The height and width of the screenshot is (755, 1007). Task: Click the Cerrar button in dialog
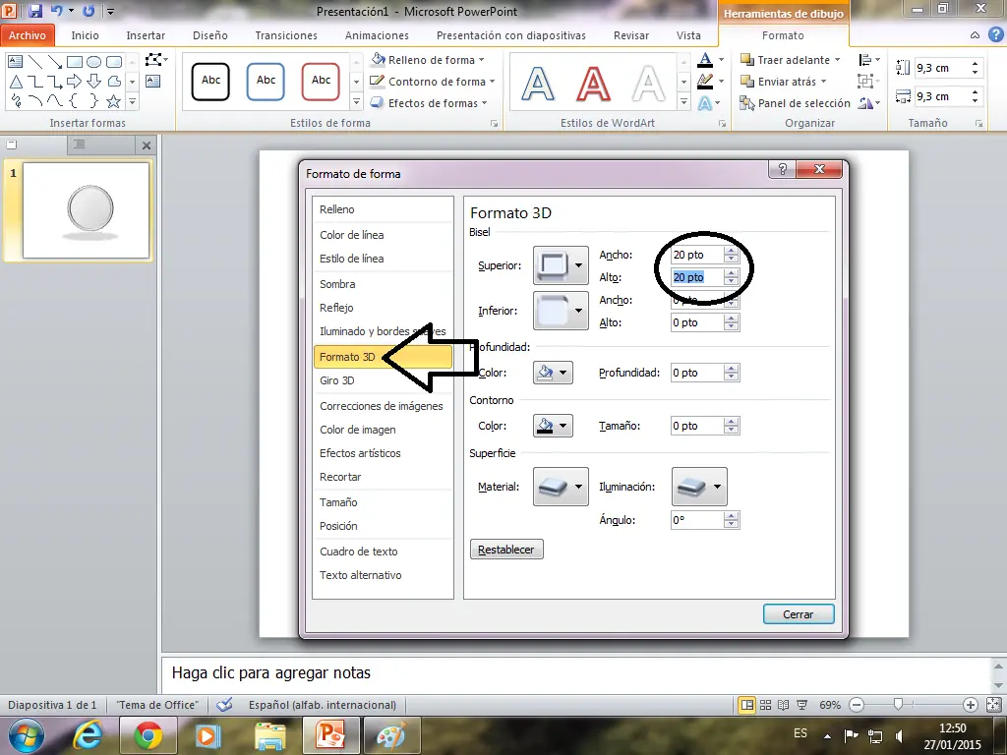click(x=799, y=614)
